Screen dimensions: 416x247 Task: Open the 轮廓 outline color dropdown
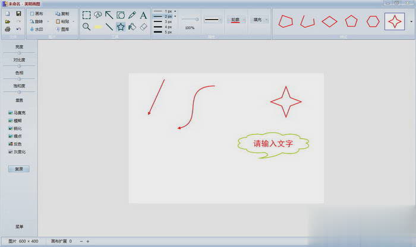(235, 20)
